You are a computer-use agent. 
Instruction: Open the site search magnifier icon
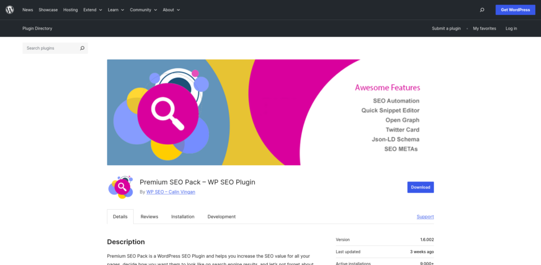(x=482, y=10)
